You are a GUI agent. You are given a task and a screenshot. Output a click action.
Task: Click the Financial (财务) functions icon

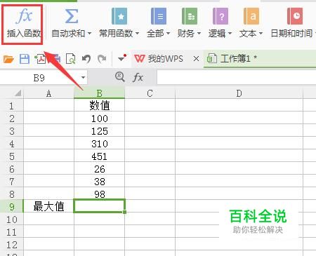tap(190, 16)
